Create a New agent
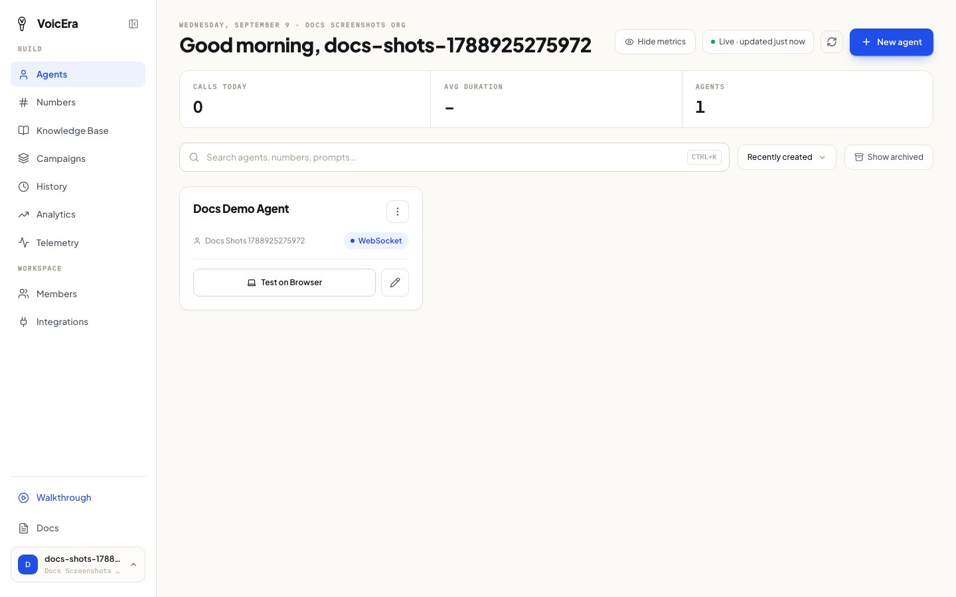 (x=892, y=42)
